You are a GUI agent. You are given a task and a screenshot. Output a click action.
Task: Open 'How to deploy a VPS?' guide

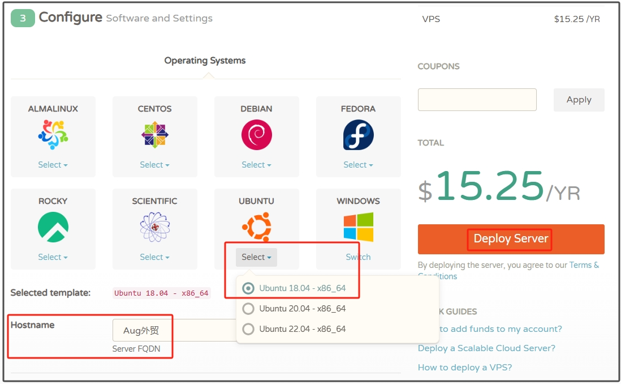[465, 368]
